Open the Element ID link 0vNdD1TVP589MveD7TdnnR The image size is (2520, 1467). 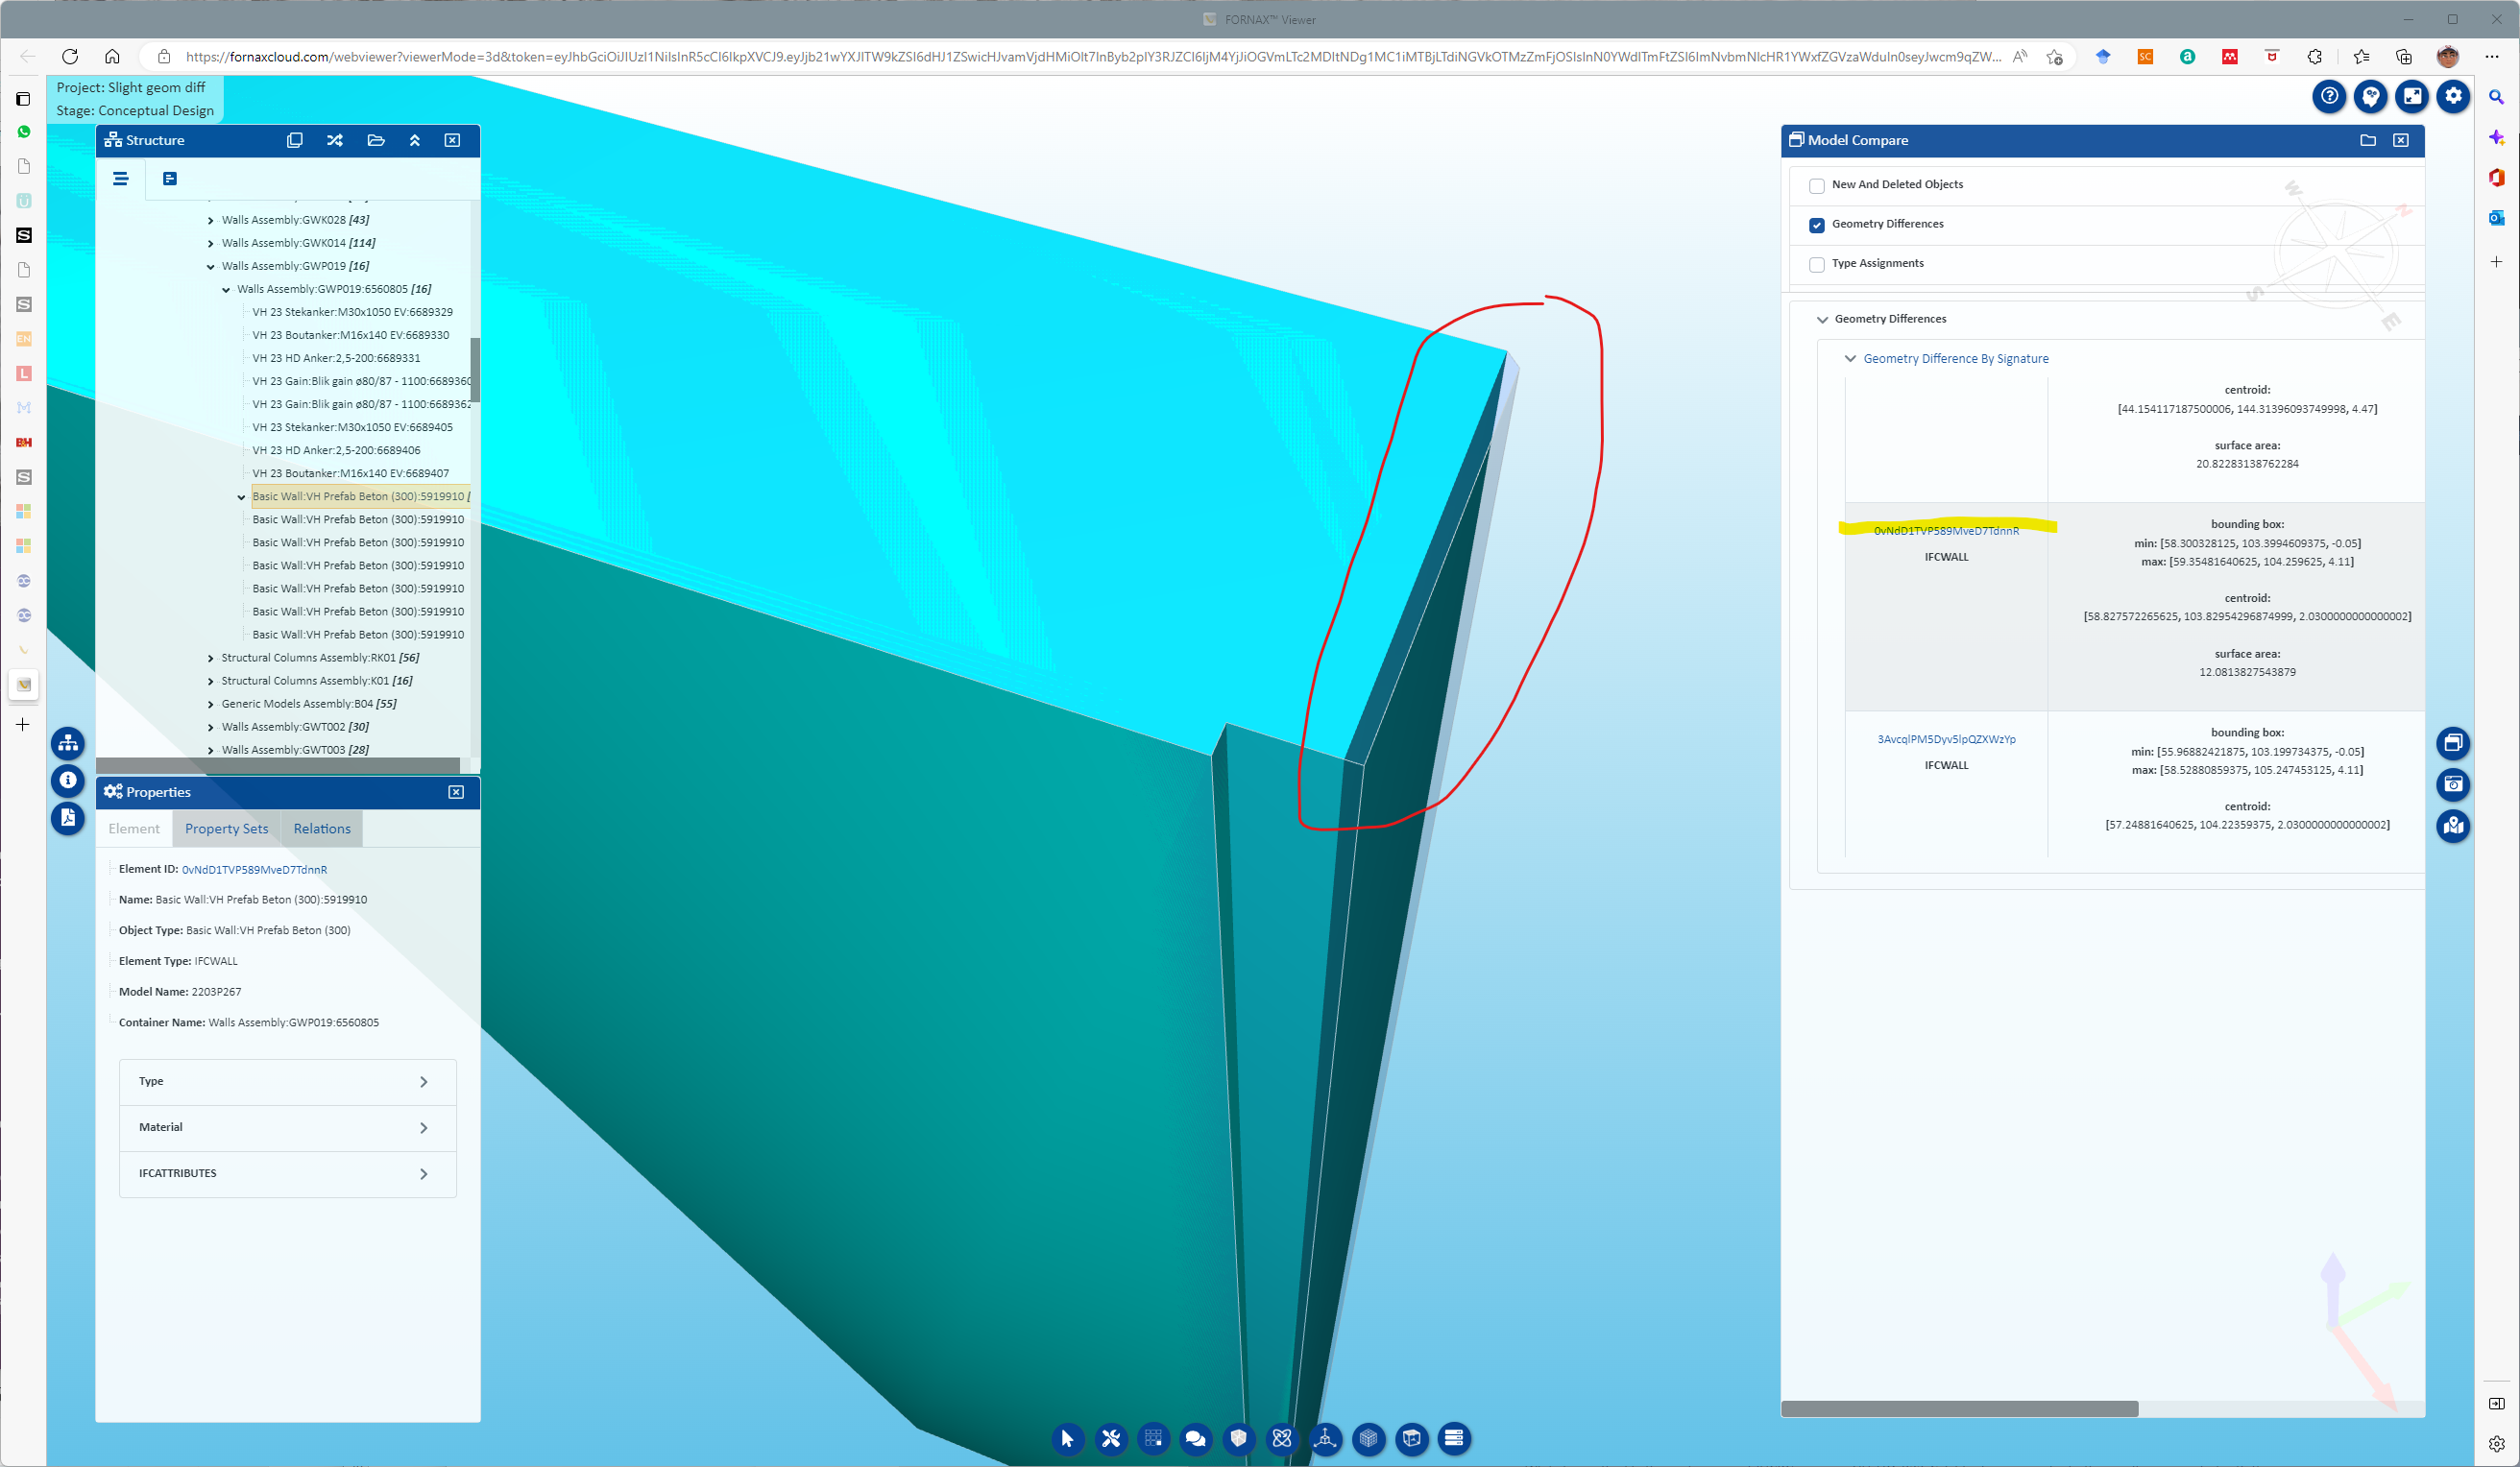(x=255, y=869)
